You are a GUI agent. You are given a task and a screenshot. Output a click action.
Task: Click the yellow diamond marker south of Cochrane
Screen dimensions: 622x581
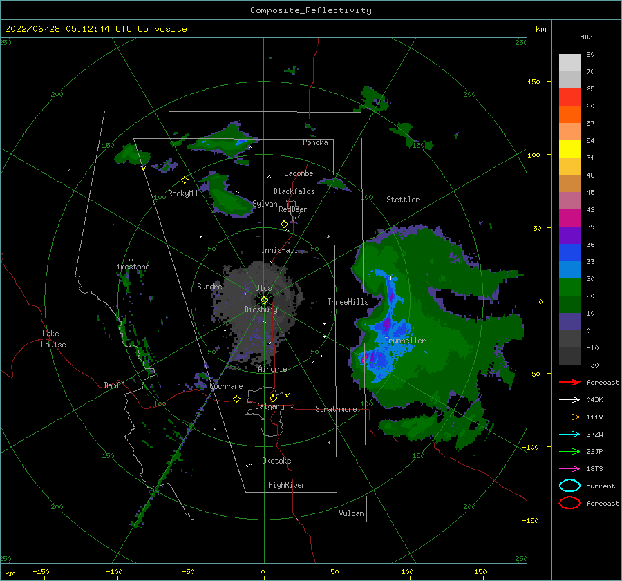click(236, 399)
